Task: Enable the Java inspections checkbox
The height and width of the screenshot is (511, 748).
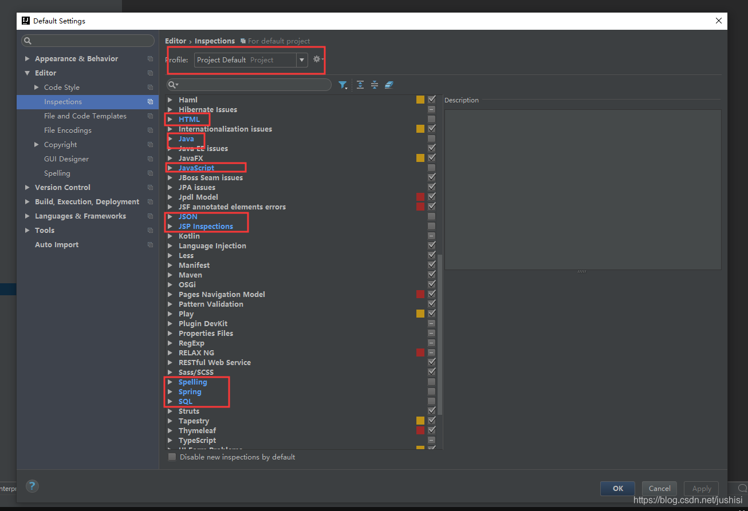Action: click(432, 138)
